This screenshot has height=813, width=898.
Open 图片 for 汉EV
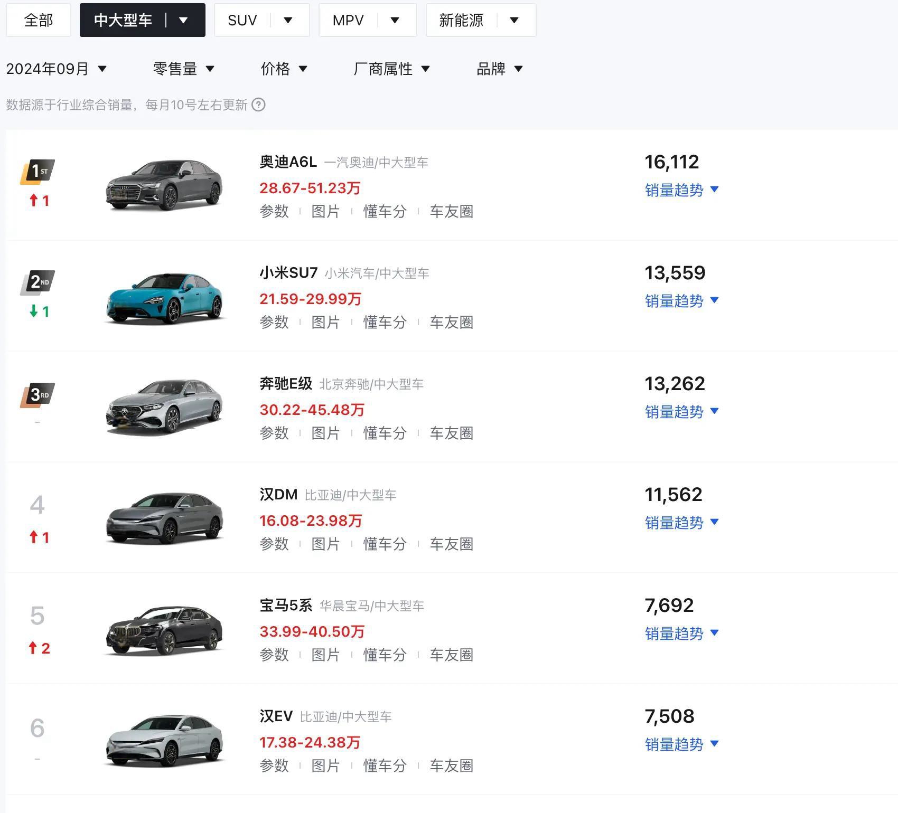pyautogui.click(x=325, y=765)
